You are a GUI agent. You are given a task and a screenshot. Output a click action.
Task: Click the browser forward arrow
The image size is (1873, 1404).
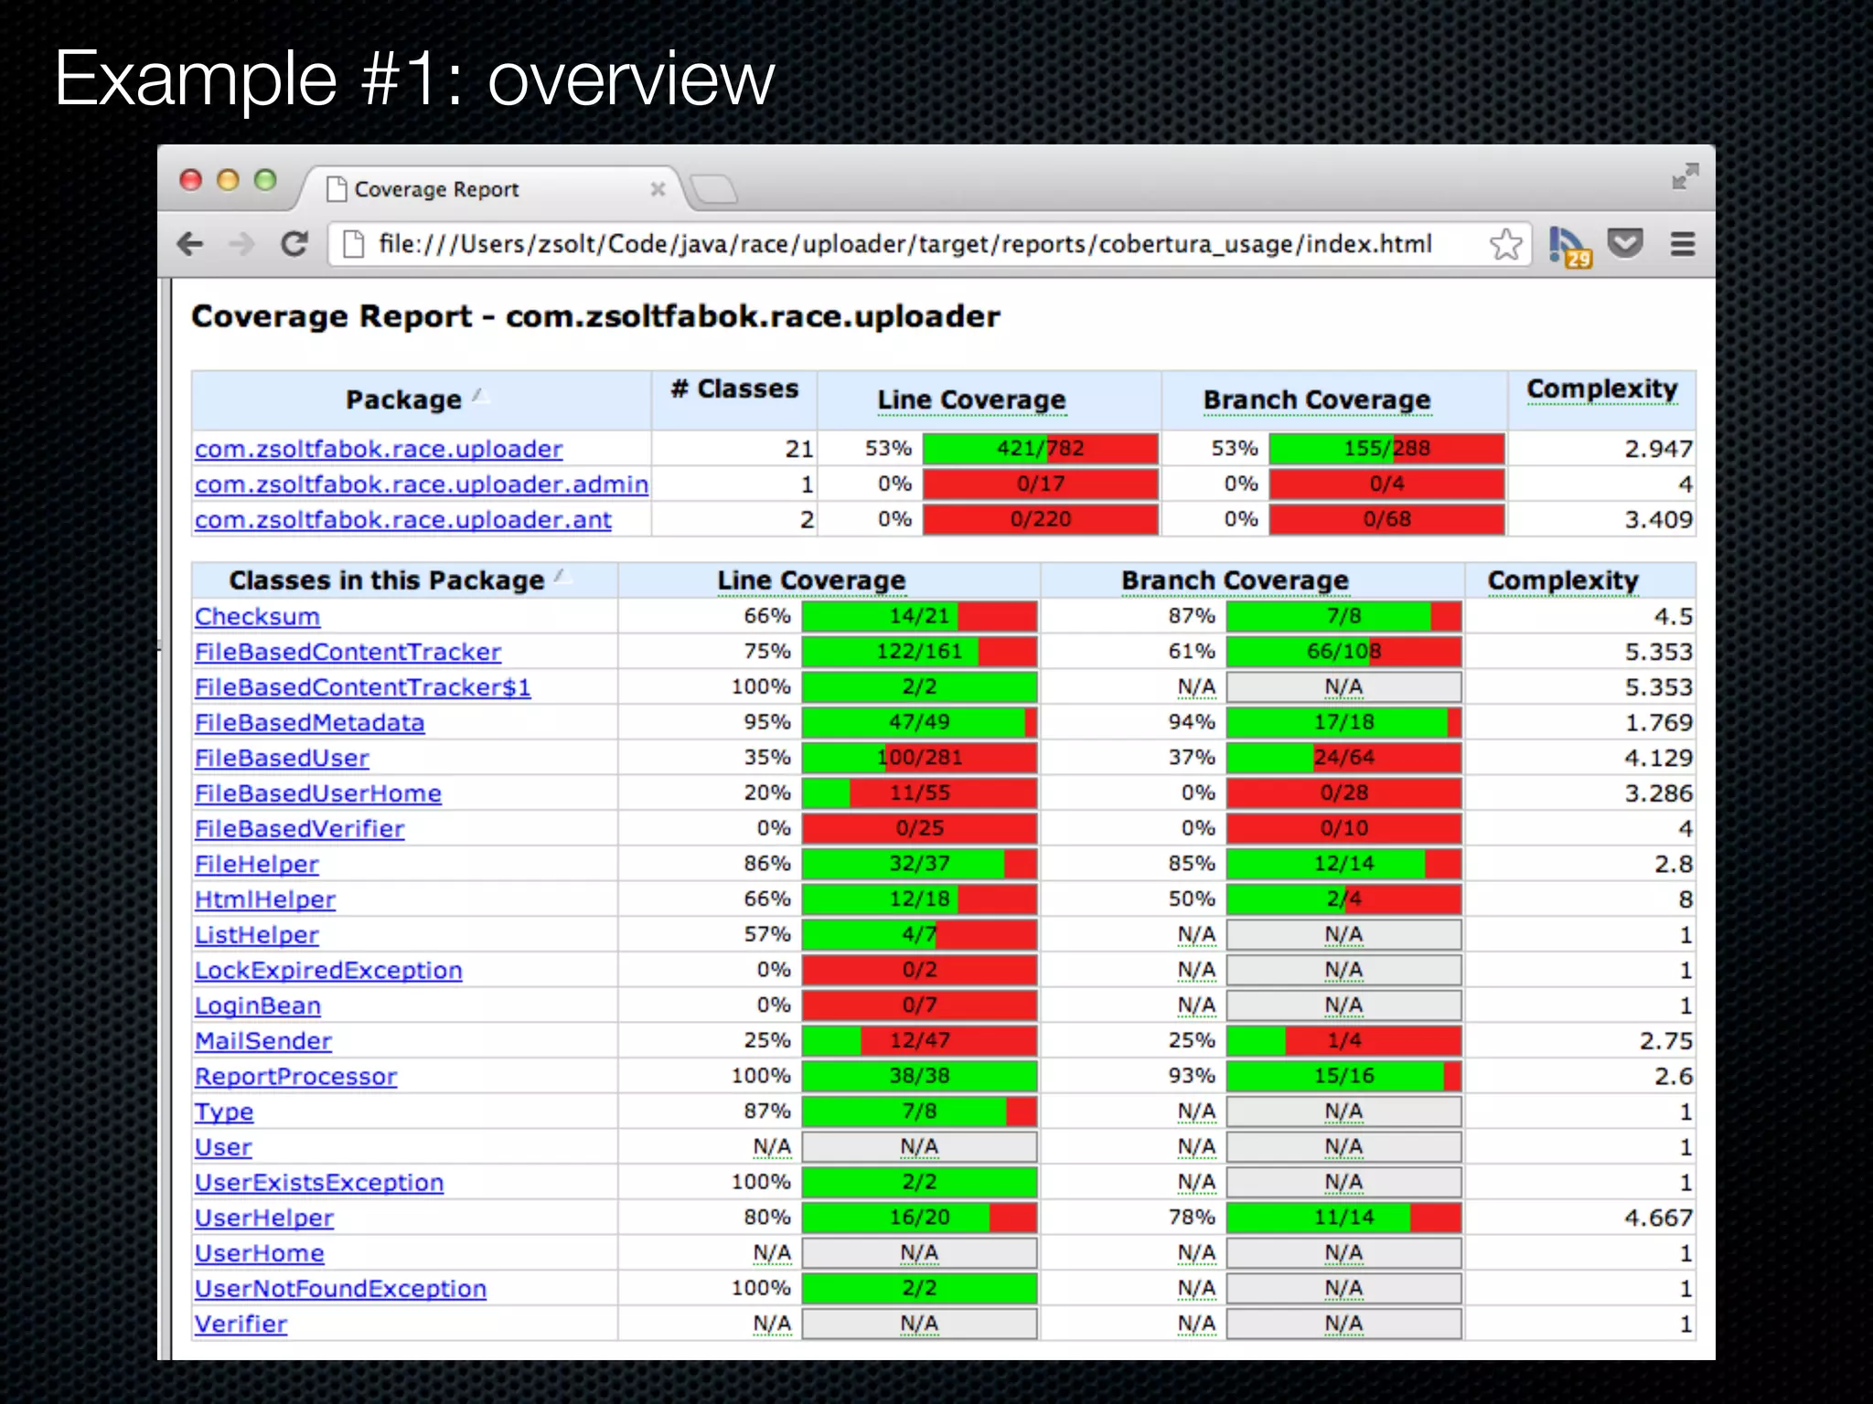(x=241, y=244)
